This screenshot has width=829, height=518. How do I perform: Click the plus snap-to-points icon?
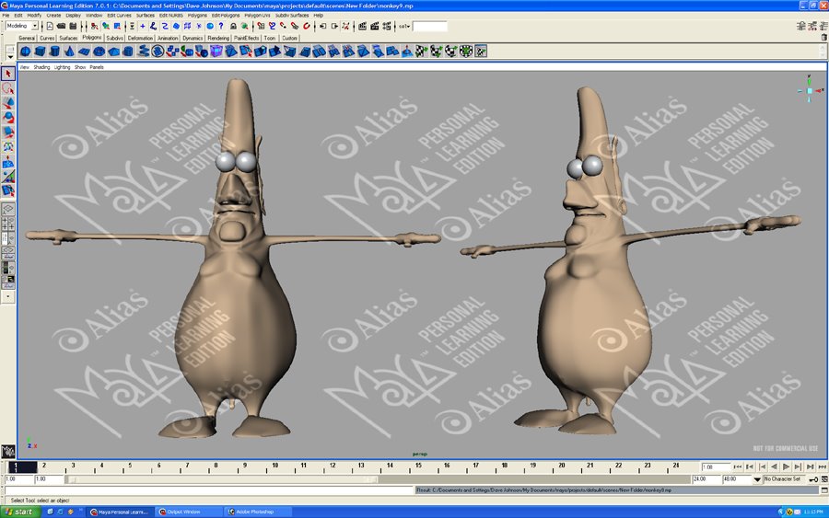[x=142, y=26]
